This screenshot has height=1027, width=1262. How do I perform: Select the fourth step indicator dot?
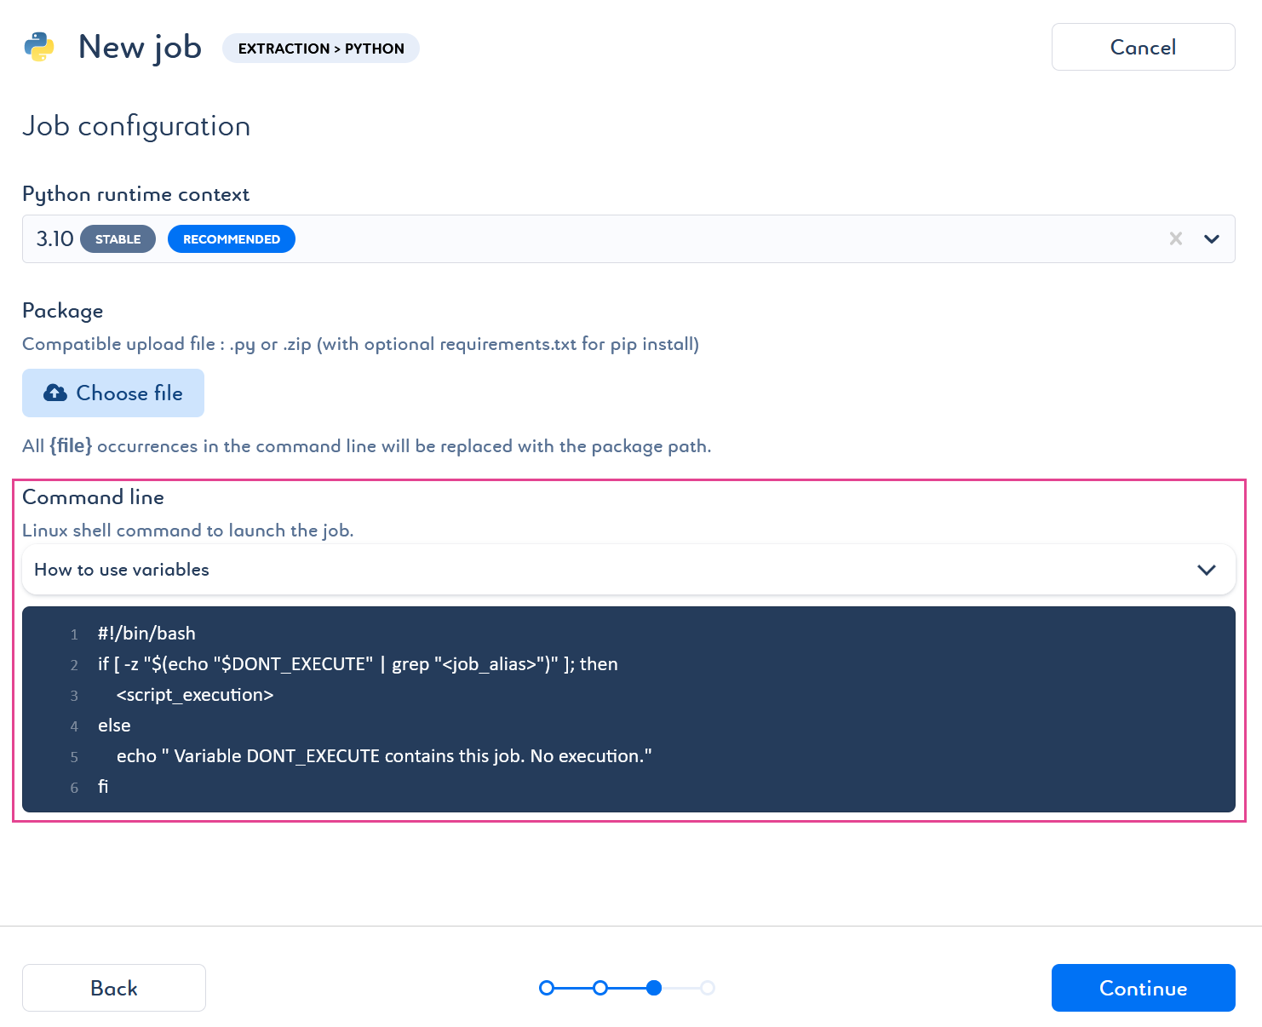click(708, 988)
